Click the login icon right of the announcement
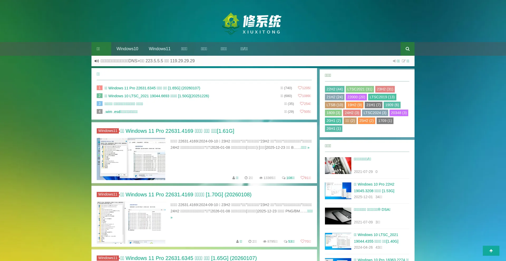 395,61
